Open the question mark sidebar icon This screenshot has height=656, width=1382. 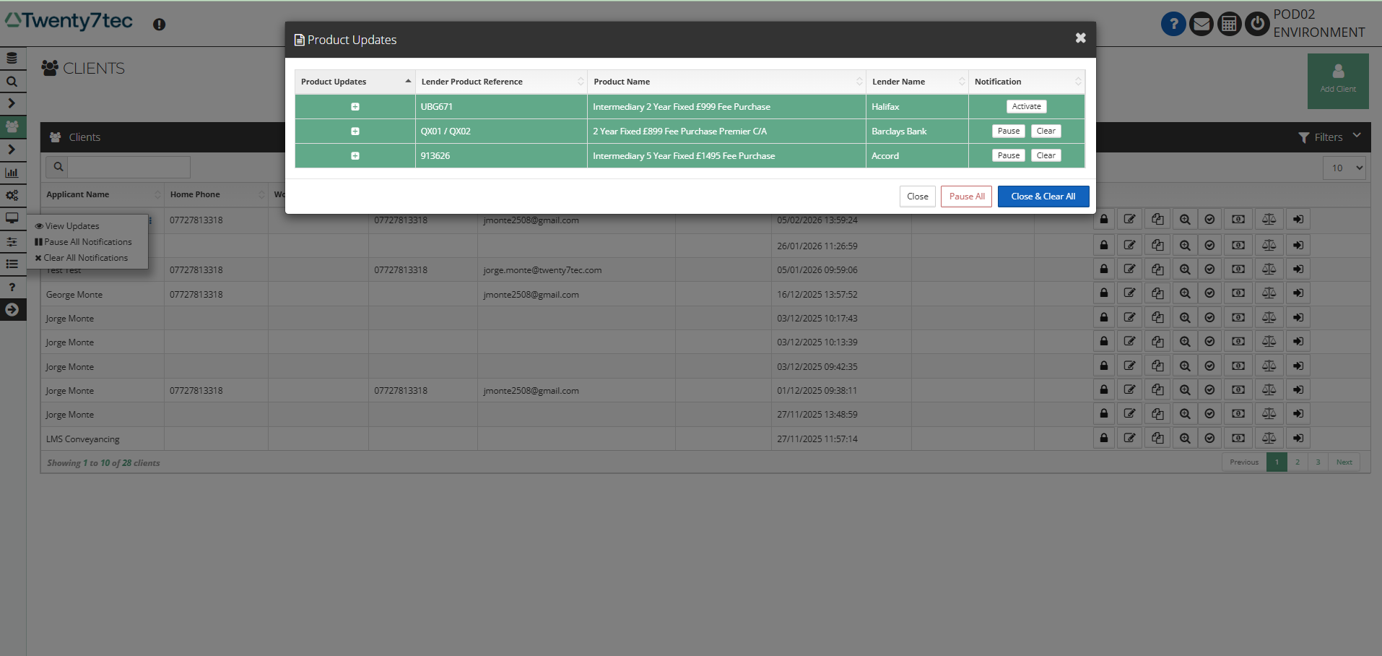point(12,288)
